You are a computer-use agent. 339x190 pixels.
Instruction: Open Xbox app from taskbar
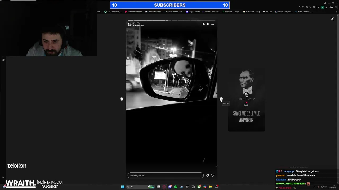coord(199,187)
